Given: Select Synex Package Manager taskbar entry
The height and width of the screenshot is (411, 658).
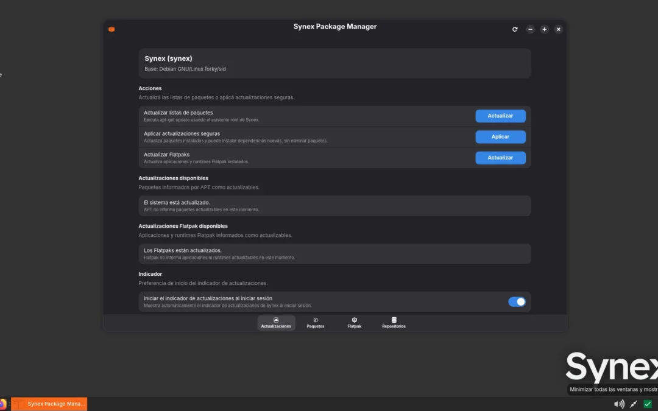Looking at the screenshot, I should [49, 404].
